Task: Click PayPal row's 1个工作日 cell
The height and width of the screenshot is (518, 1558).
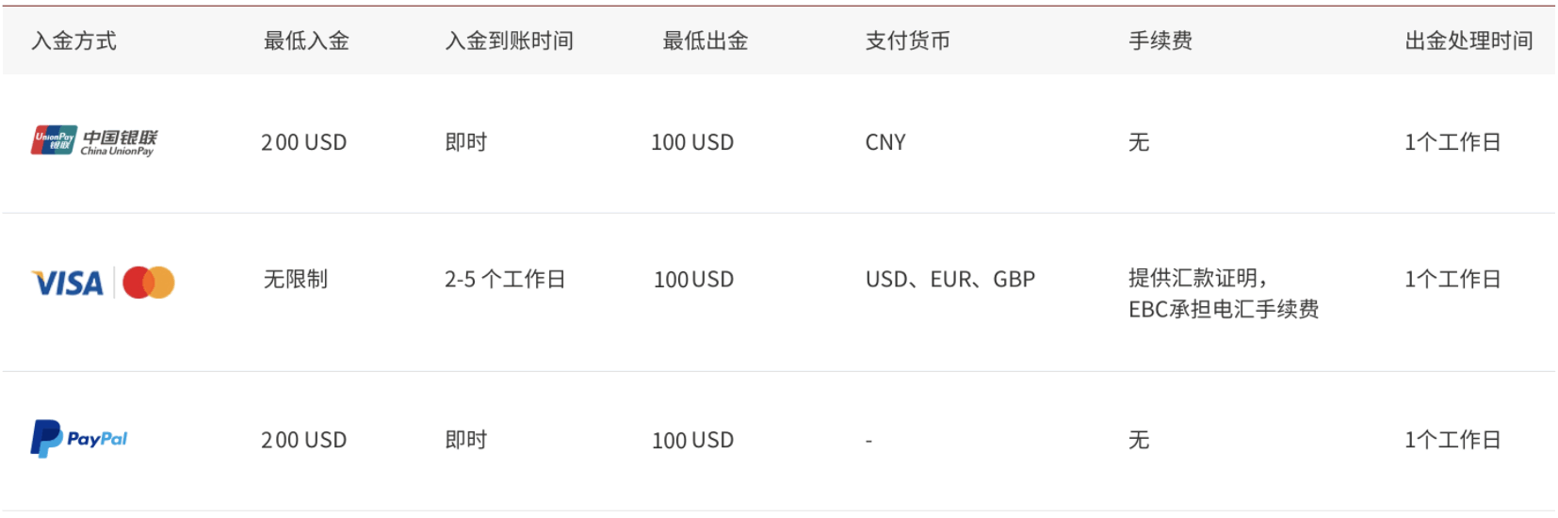Action: pos(1453,440)
